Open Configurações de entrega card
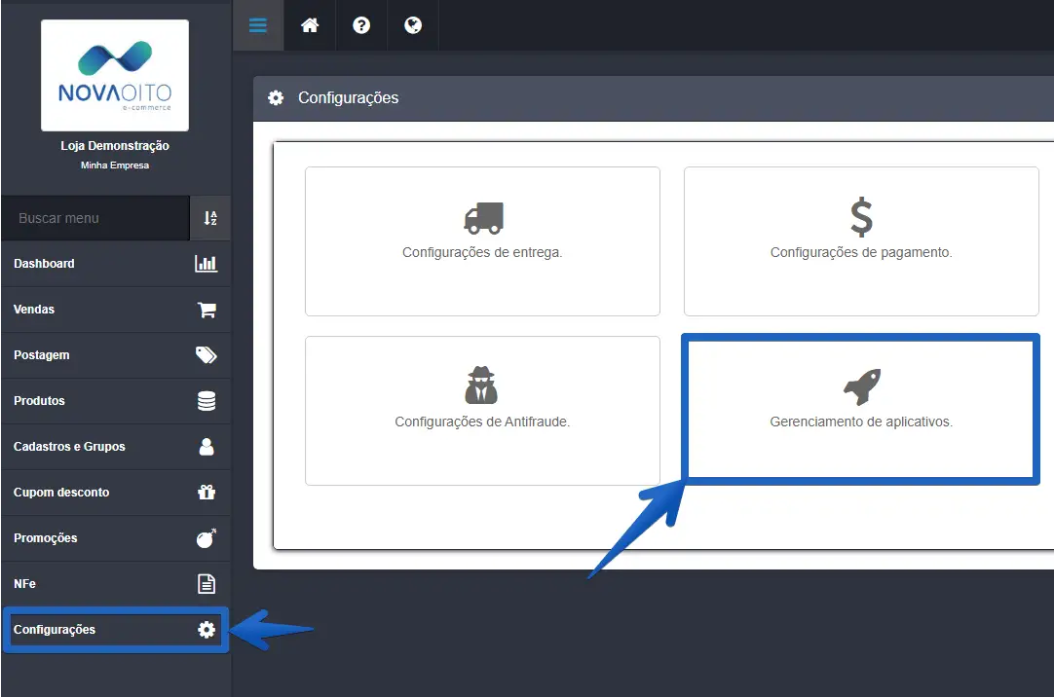 point(482,240)
